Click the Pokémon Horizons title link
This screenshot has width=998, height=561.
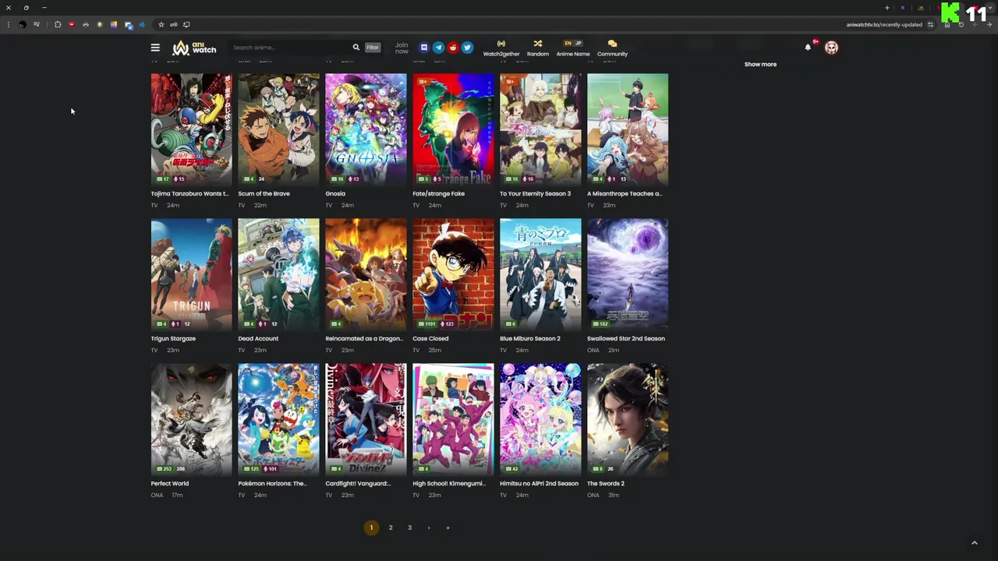point(272,484)
